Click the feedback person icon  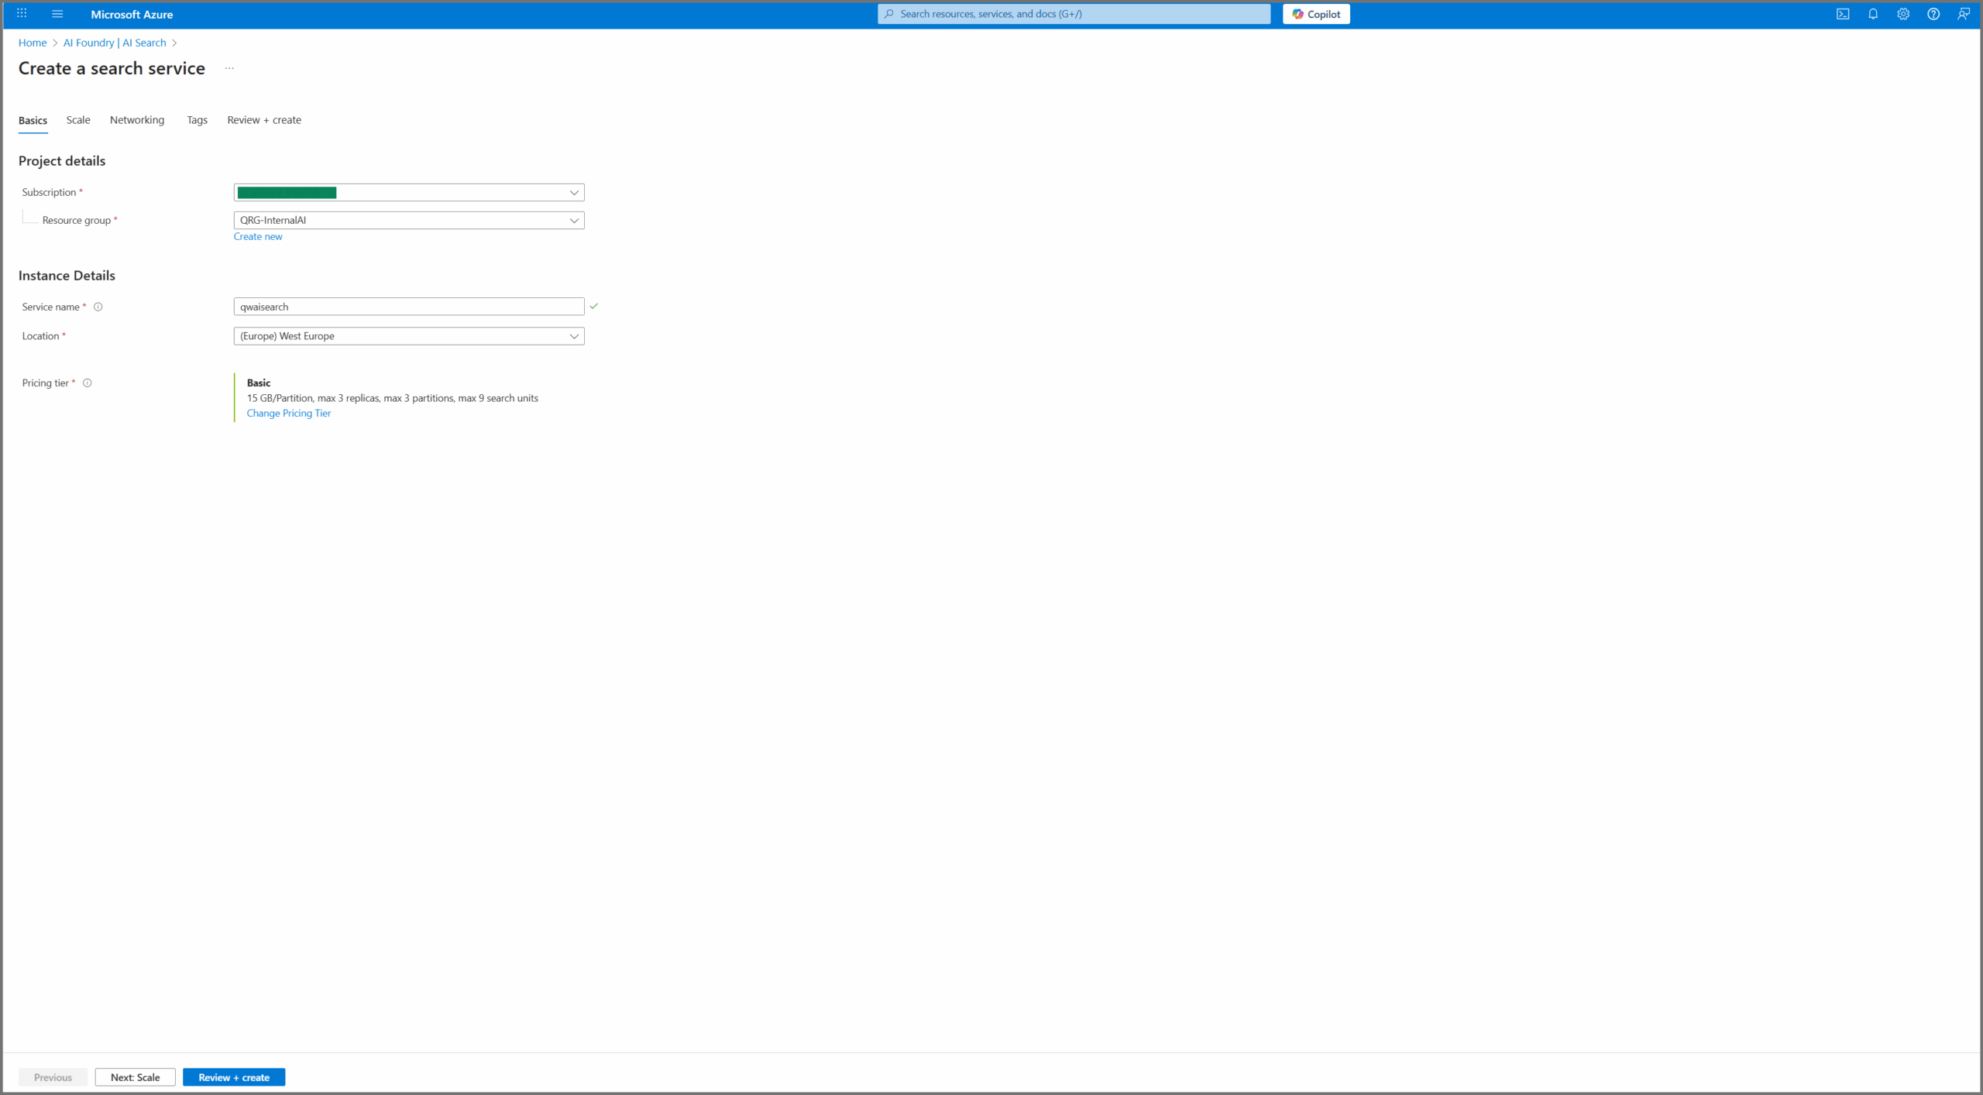[1964, 14]
